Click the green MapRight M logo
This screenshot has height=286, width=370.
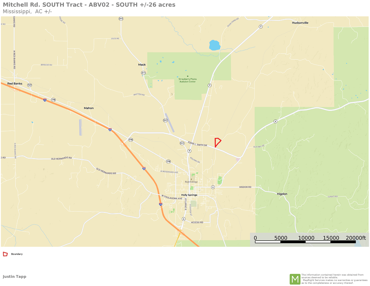(295, 279)
